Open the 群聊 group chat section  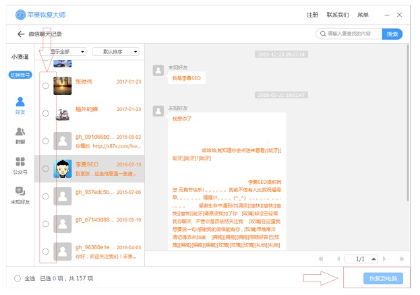pyautogui.click(x=20, y=136)
